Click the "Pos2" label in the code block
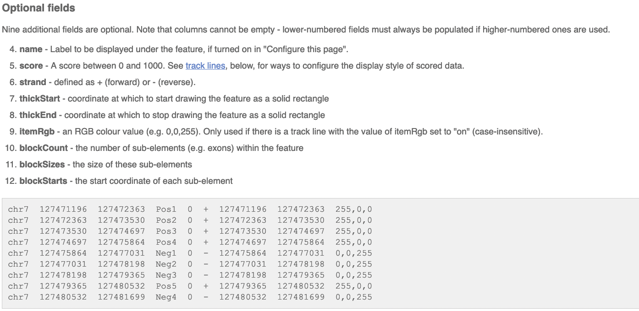The height and width of the screenshot is (311, 639). click(166, 220)
